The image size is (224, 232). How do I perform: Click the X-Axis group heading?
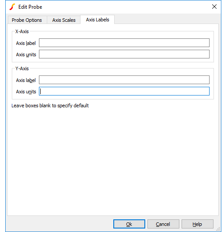(22, 31)
